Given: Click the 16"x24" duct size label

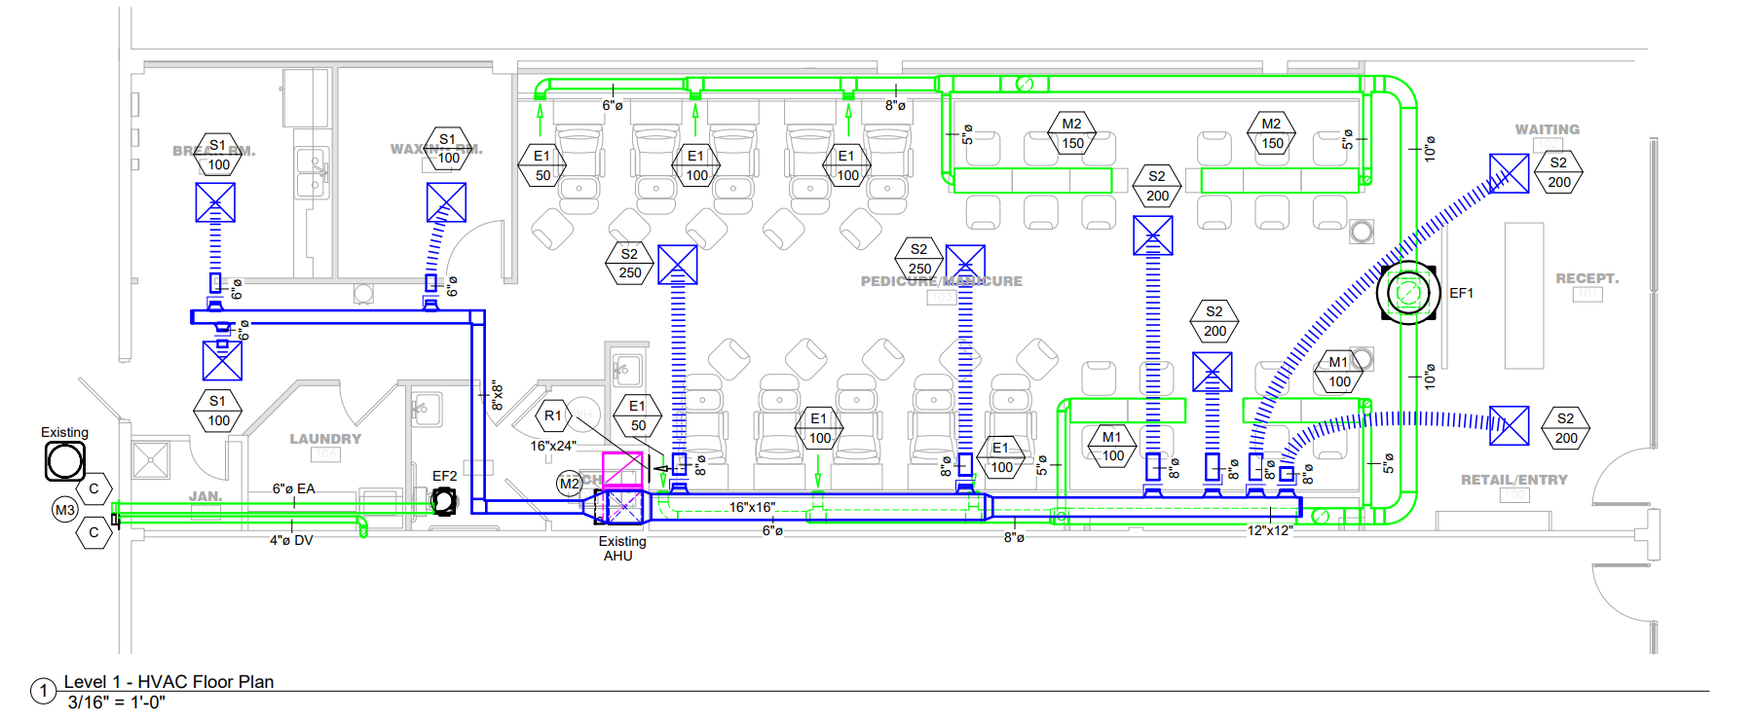Looking at the screenshot, I should click(x=553, y=446).
